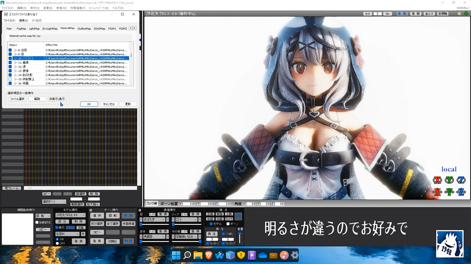Toggle the ボーン view checkbox
This screenshot has width=471, height=264.
coord(228,224)
